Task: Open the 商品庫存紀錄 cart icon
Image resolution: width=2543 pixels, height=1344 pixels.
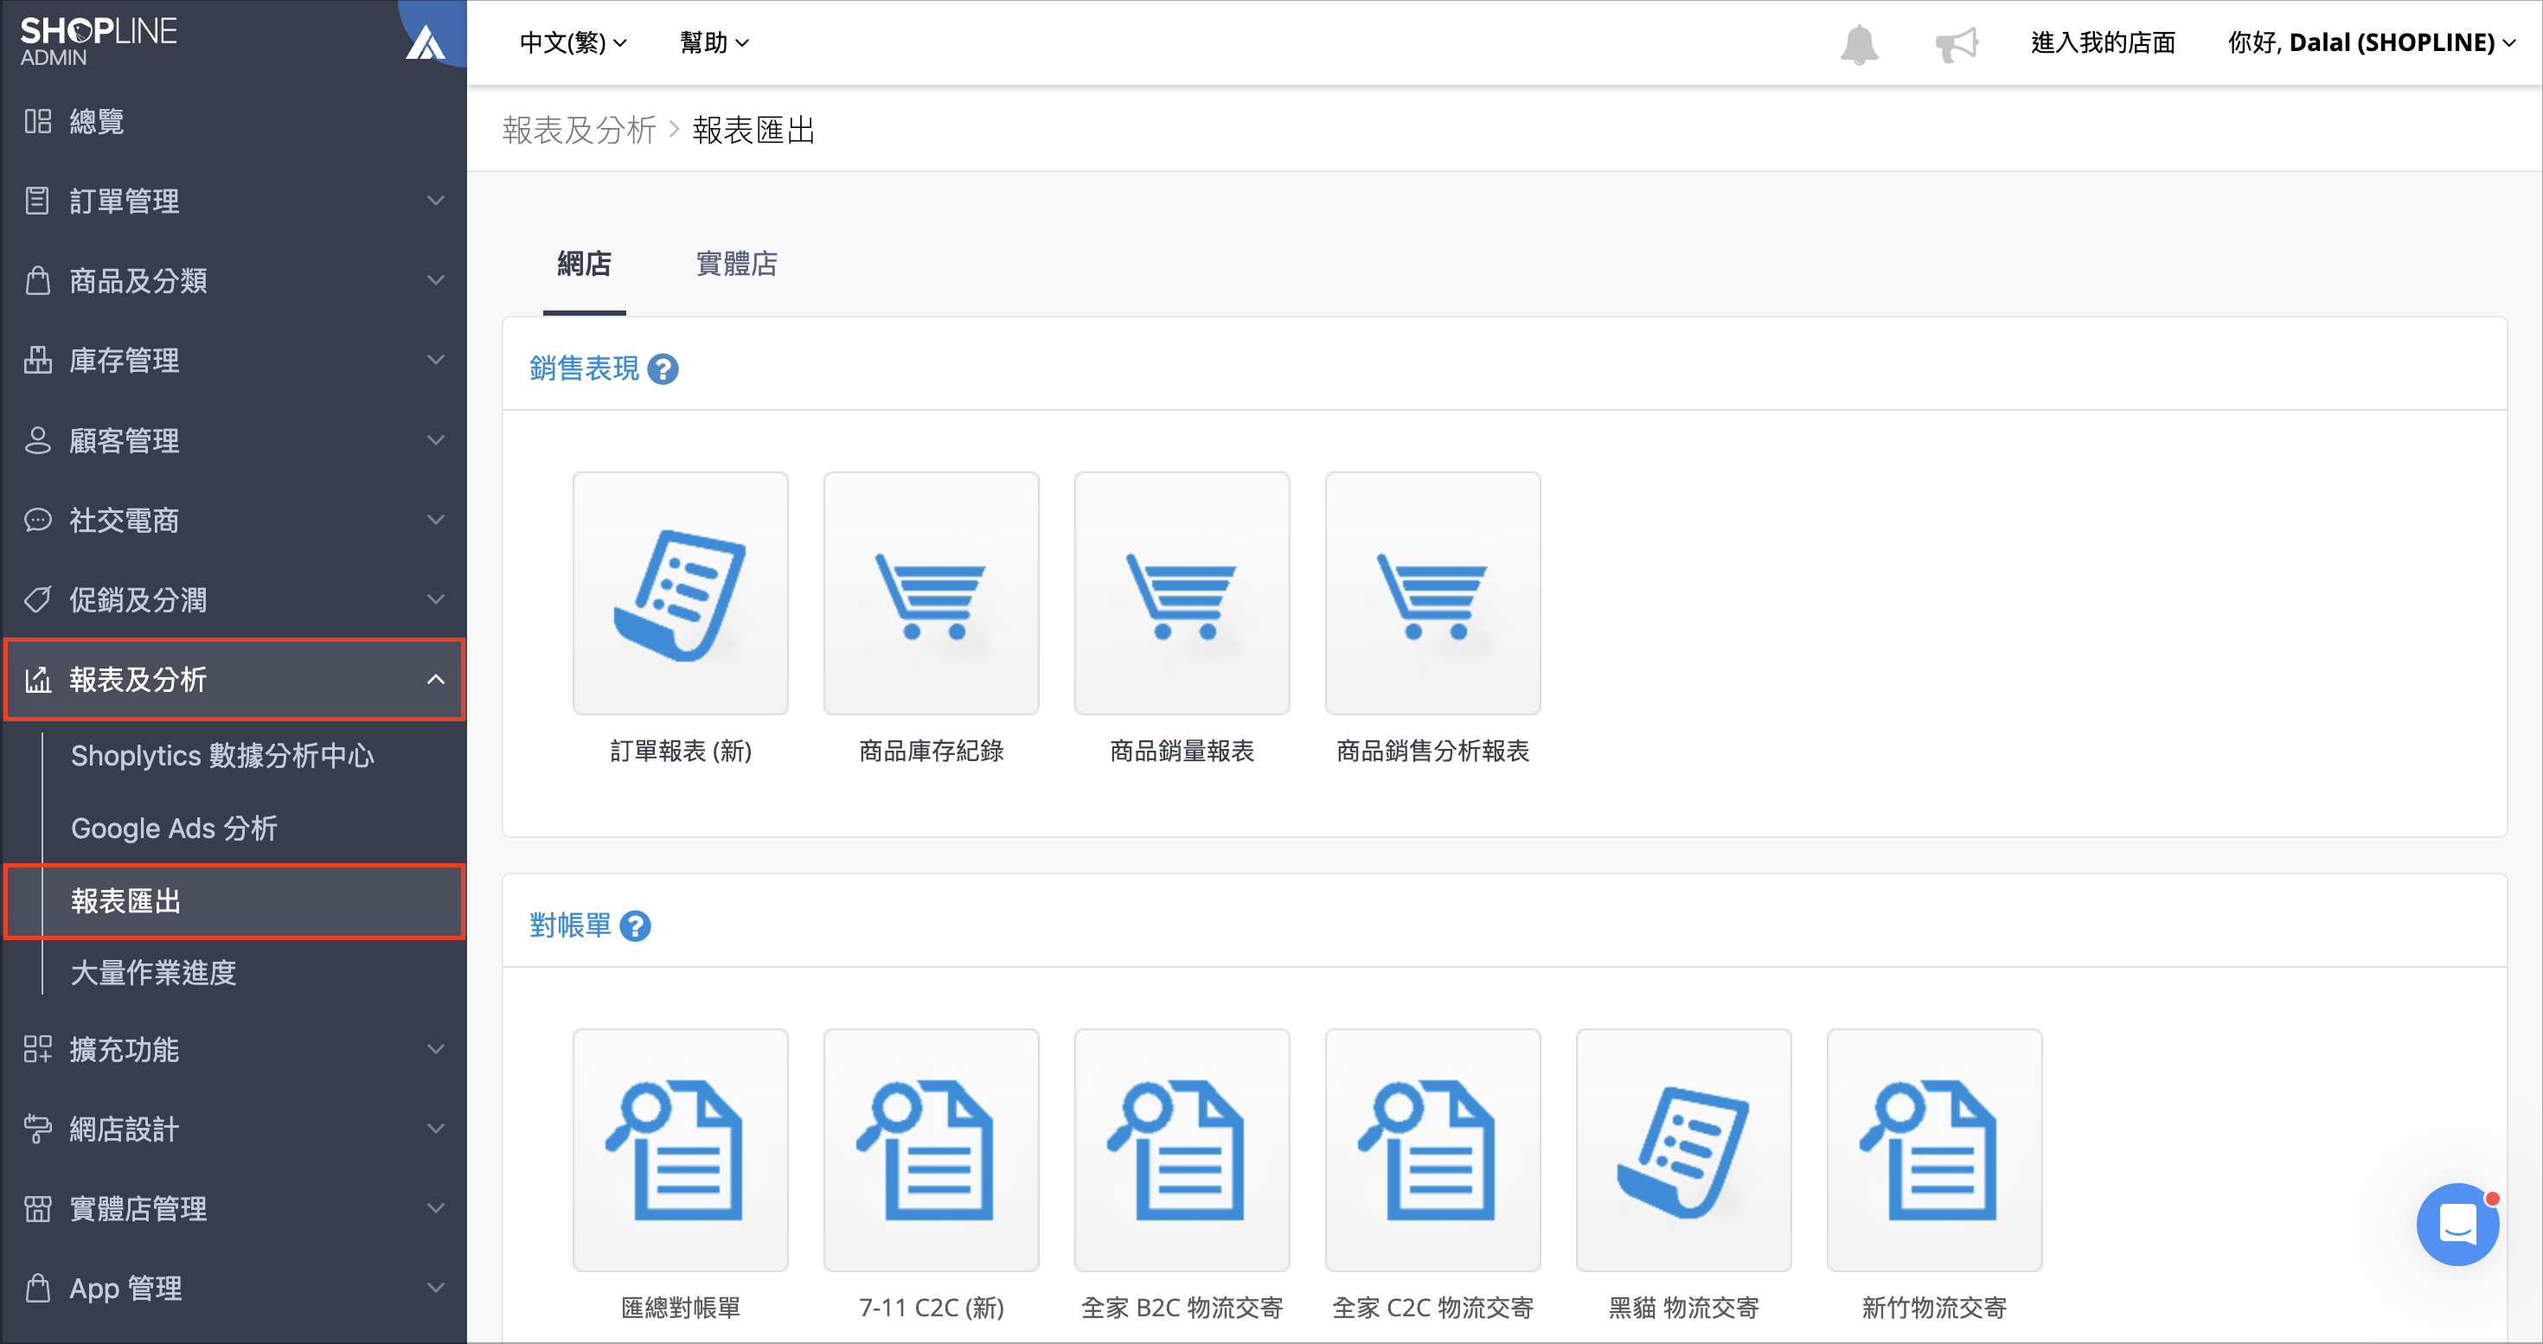Action: point(931,593)
